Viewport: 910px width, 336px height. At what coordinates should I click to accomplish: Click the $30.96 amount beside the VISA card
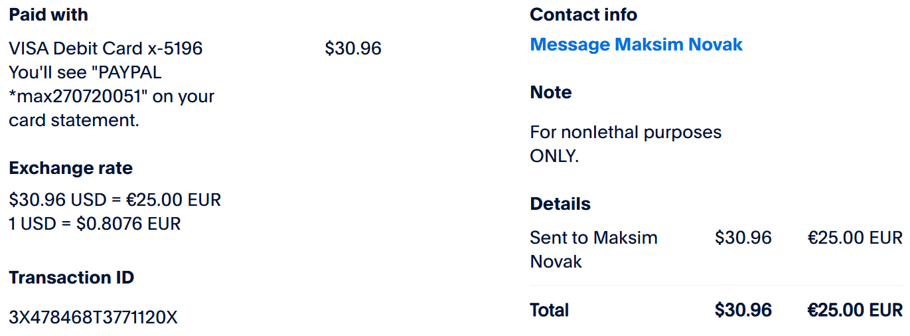click(x=353, y=48)
